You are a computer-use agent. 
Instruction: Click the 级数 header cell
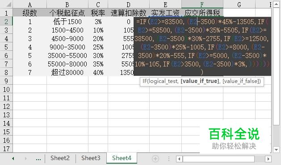[x=30, y=13]
